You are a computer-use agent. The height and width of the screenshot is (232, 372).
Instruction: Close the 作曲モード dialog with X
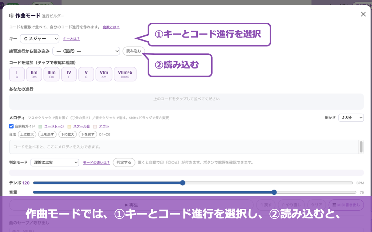[363, 14]
